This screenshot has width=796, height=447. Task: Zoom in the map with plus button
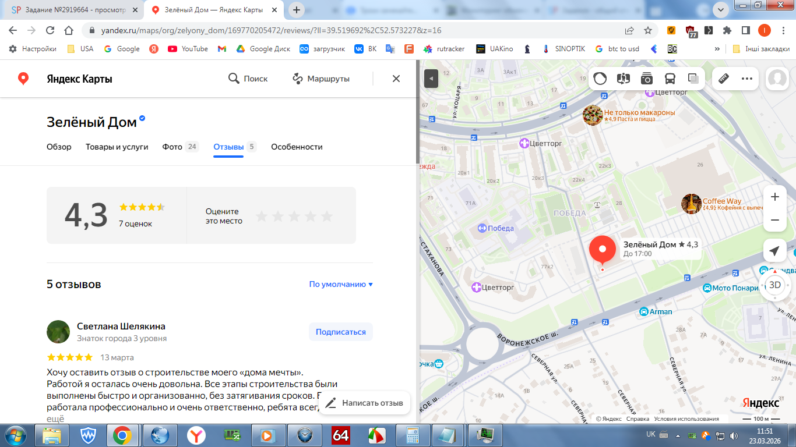click(775, 197)
